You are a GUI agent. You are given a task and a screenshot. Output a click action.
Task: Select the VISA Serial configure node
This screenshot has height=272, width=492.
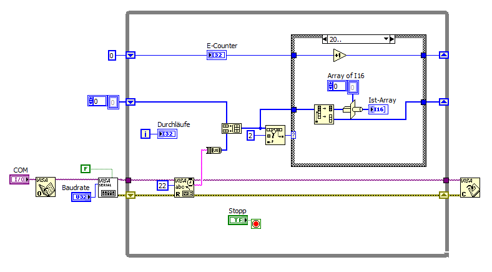[x=108, y=188]
